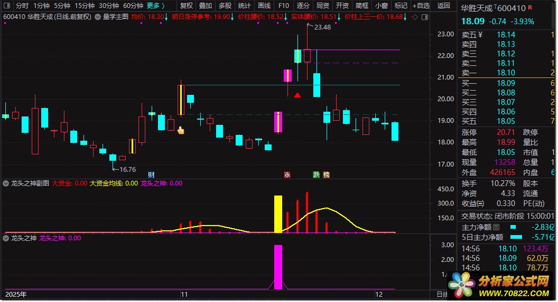The width and height of the screenshot is (558, 302).
Task: Open F10 company information
Action: click(x=284, y=6)
